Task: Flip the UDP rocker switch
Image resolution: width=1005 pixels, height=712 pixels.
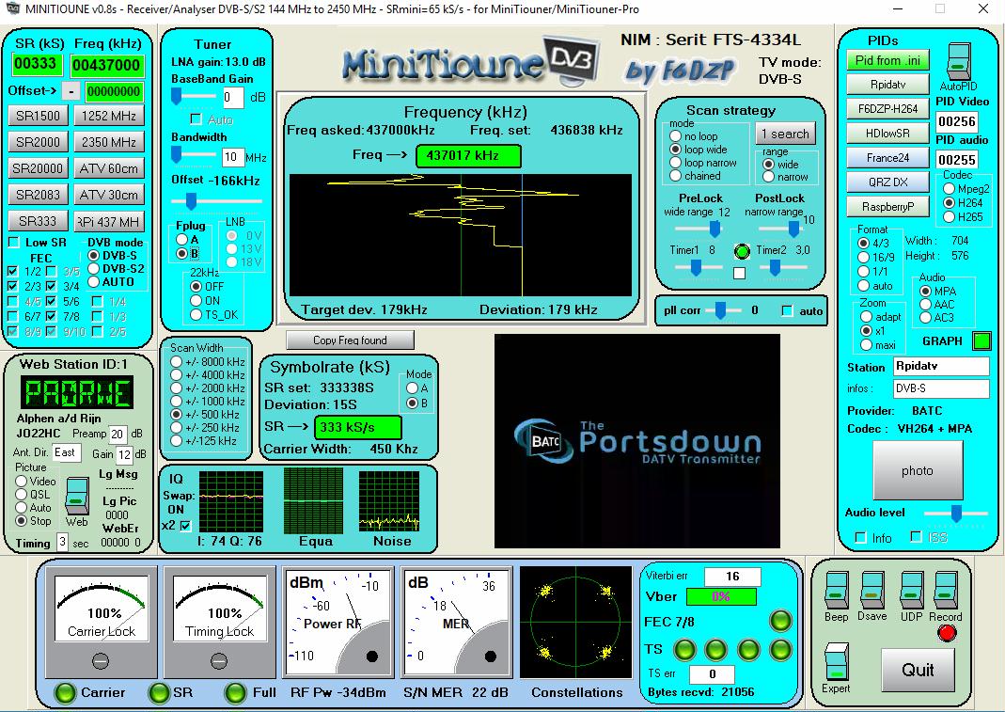Action: coord(911,591)
